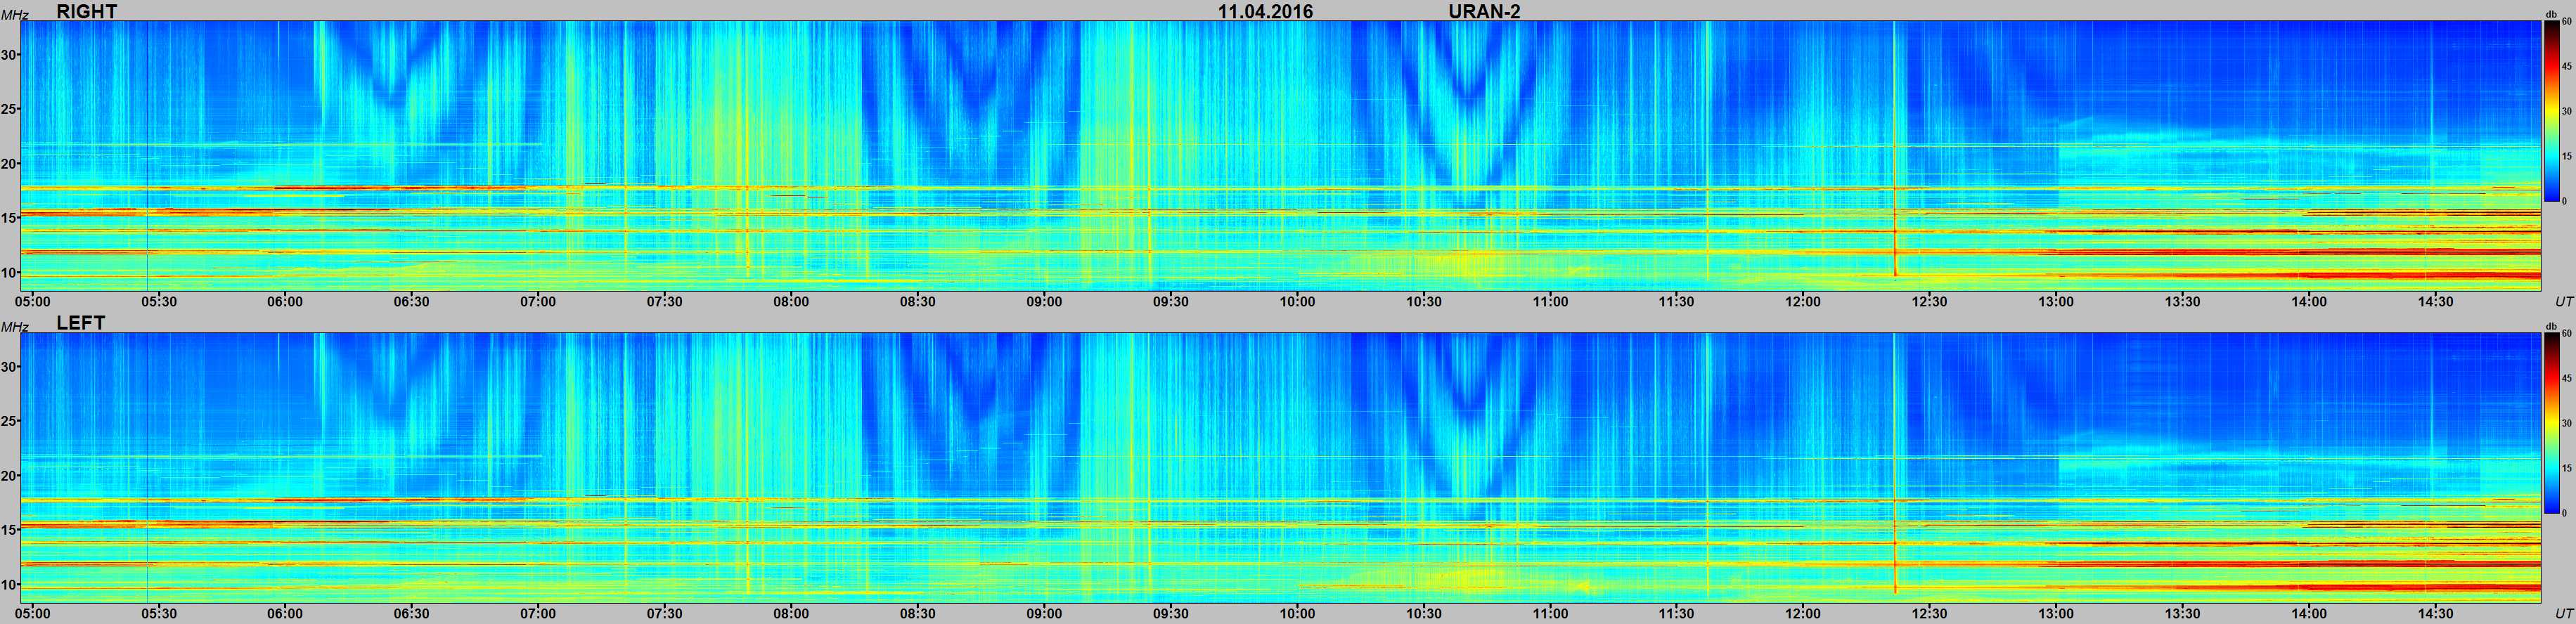The image size is (2576, 624).
Task: Click the 10 MHz tick on LEFT panel axis
Action: 9,584
